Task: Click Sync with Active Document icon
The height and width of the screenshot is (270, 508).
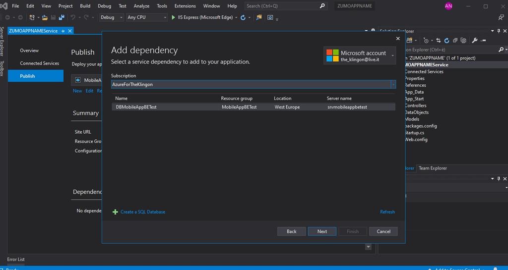Action: (439, 41)
